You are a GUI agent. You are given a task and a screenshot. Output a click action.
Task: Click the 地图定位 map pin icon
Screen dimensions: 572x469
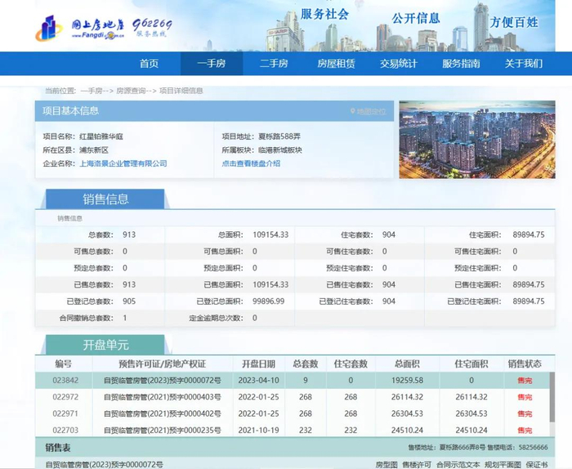(353, 111)
